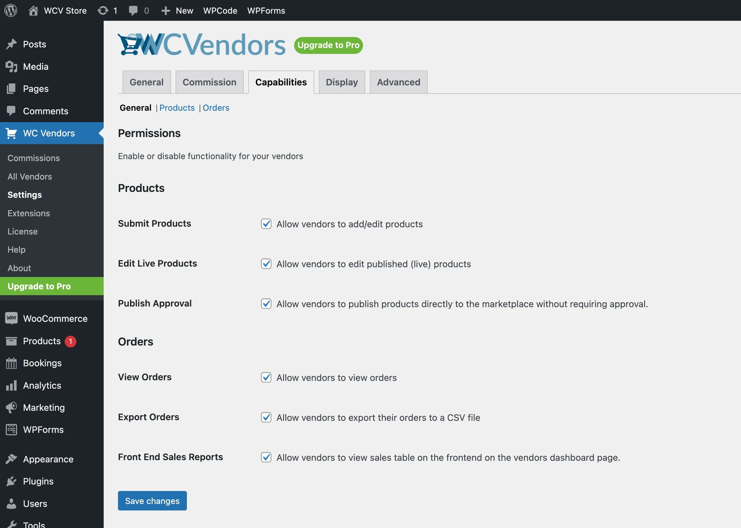Open All Vendors in the sidebar submenu

(30, 177)
